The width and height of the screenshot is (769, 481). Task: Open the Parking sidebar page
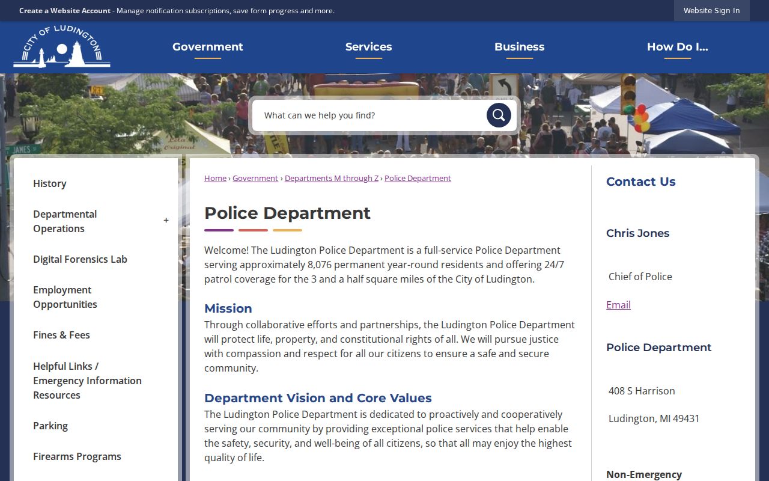(x=50, y=426)
